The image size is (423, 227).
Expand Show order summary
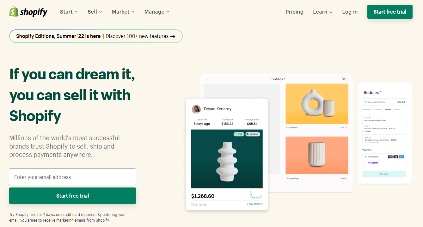[x=376, y=102]
